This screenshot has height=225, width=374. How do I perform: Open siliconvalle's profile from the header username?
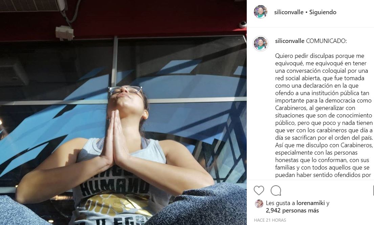click(289, 12)
